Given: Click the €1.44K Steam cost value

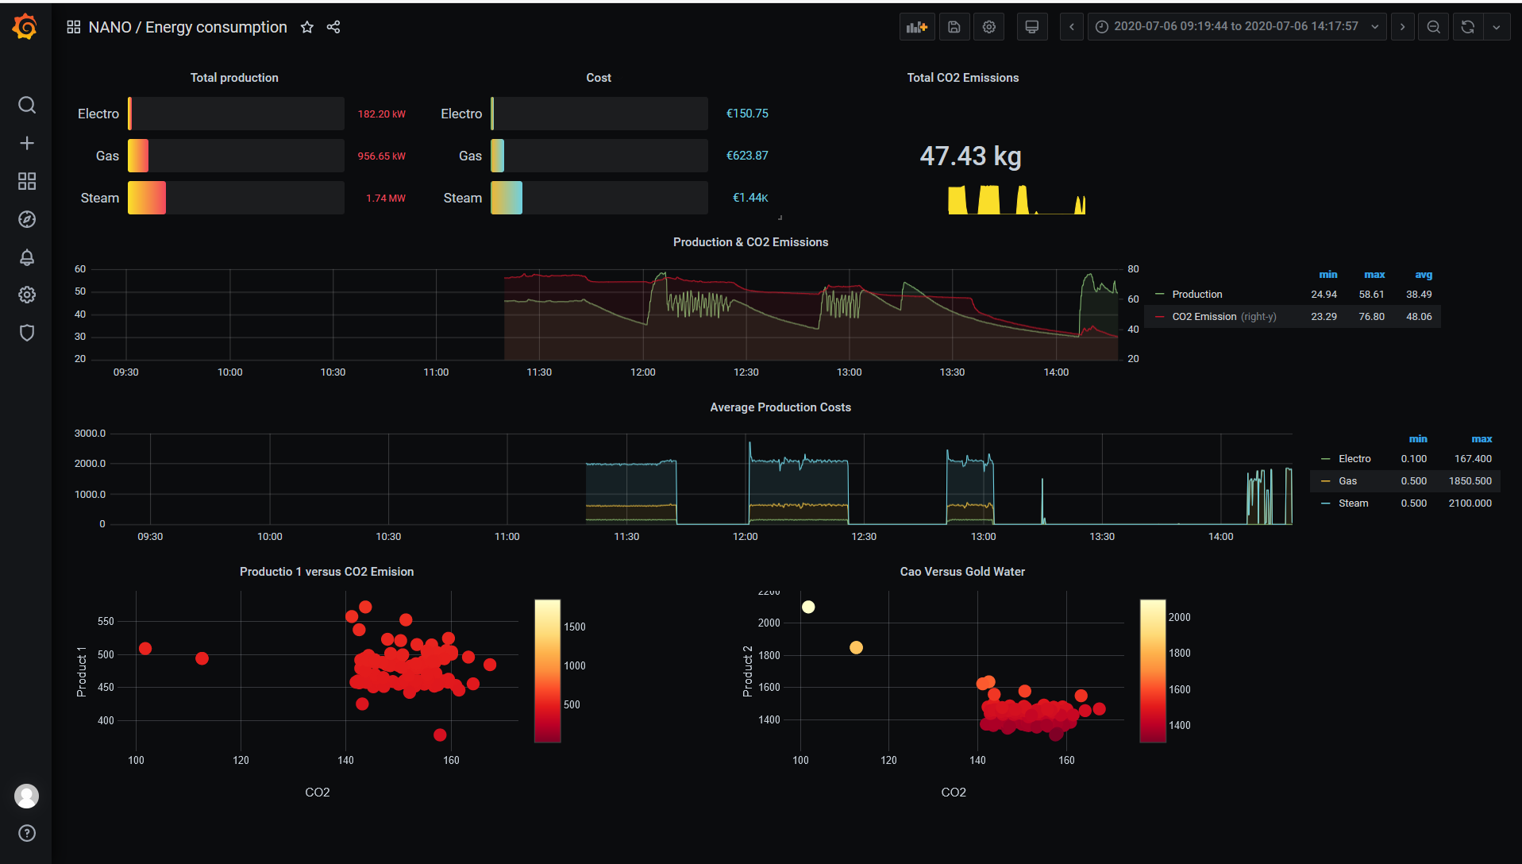Looking at the screenshot, I should [x=750, y=198].
